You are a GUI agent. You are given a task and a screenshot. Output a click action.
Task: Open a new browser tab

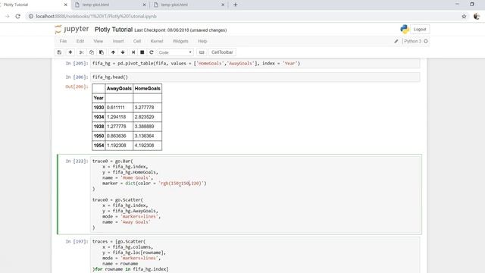pyautogui.click(x=236, y=5)
